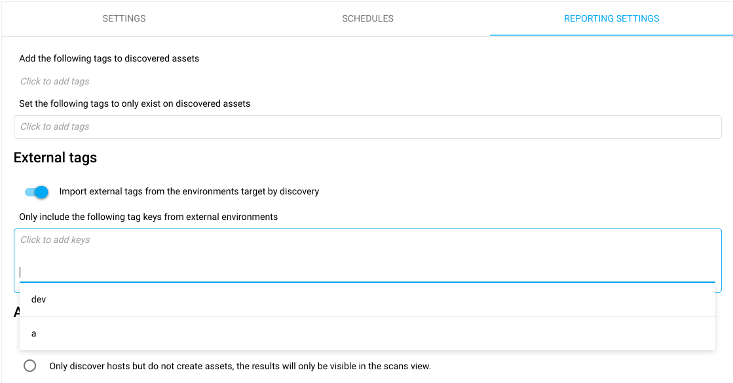Choose 'a' from the suggested tag keys
The width and height of the screenshot is (733, 383).
coord(33,333)
